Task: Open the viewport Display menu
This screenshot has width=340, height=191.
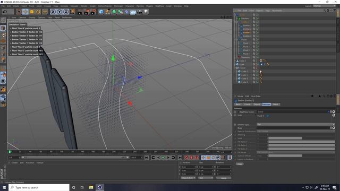Action: coord(32,18)
